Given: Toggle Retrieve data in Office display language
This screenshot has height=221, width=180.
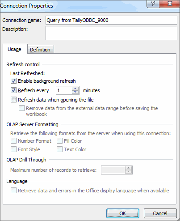Looking at the screenshot, I should [x=13, y=191].
